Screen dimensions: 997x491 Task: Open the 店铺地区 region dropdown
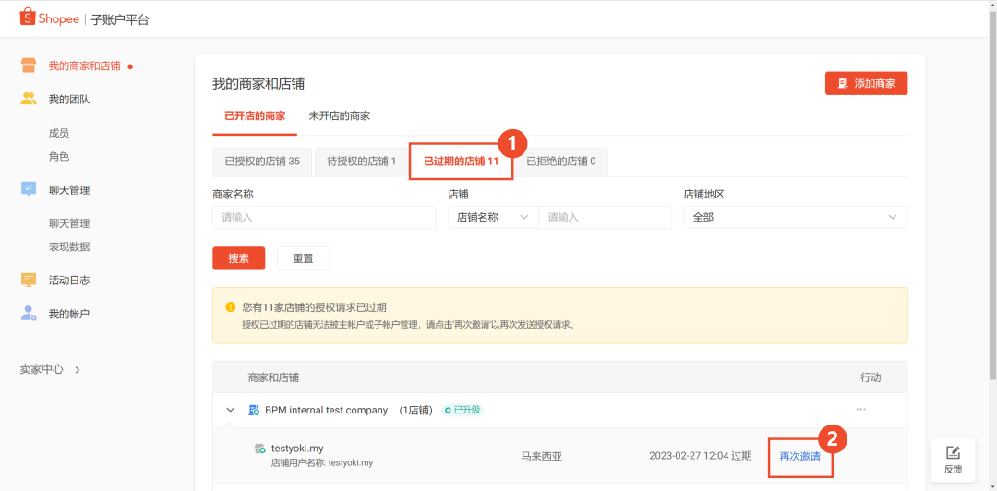(x=795, y=217)
